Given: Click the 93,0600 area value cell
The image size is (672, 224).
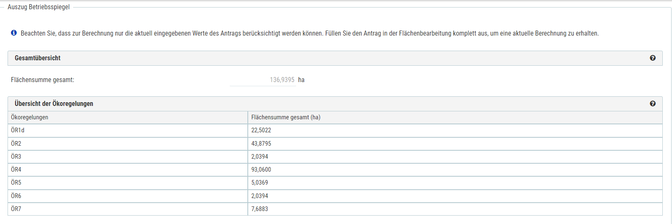Looking at the screenshot, I should click(261, 170).
